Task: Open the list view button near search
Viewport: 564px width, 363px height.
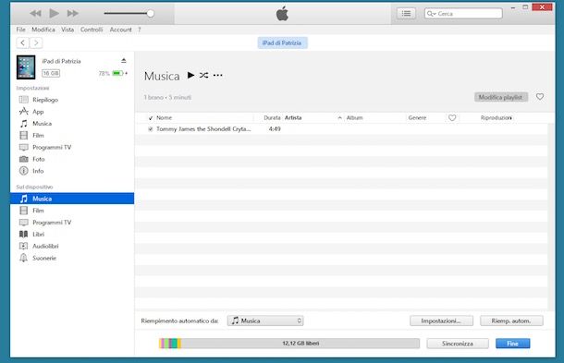Action: coord(406,14)
